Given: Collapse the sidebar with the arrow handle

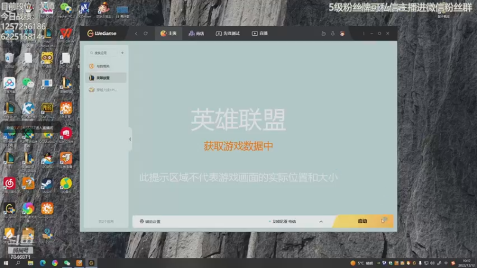Looking at the screenshot, I should click(x=130, y=139).
